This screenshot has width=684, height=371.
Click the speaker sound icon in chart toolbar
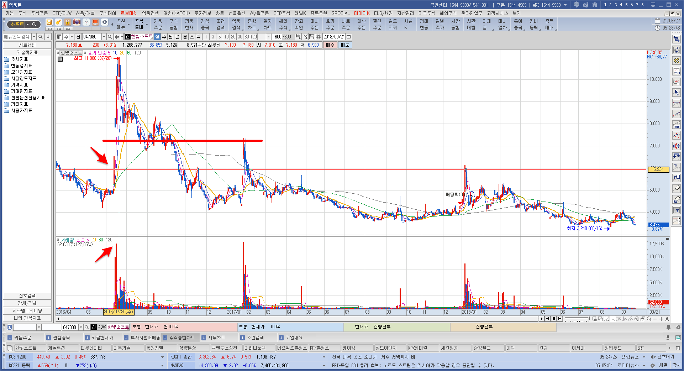coord(116,37)
